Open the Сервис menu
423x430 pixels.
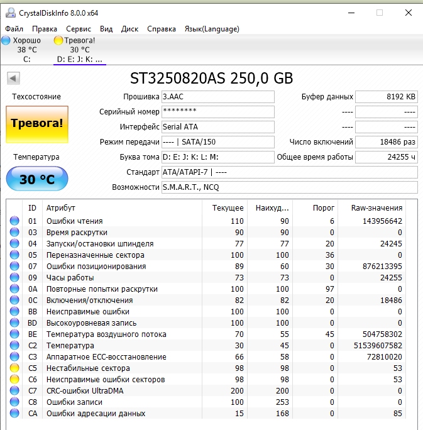tap(79, 29)
